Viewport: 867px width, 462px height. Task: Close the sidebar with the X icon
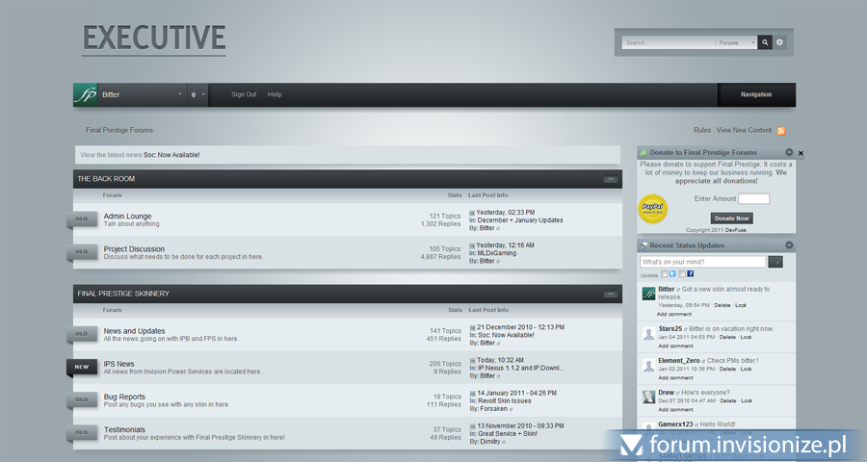click(x=801, y=153)
